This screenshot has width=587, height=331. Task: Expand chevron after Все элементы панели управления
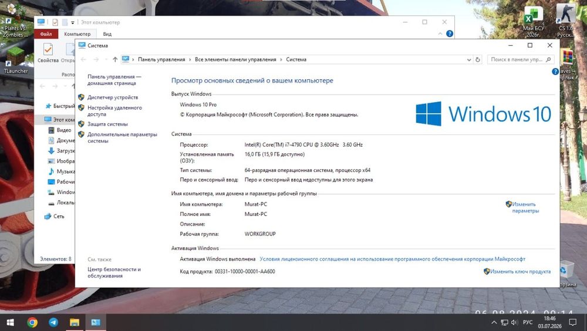point(281,59)
